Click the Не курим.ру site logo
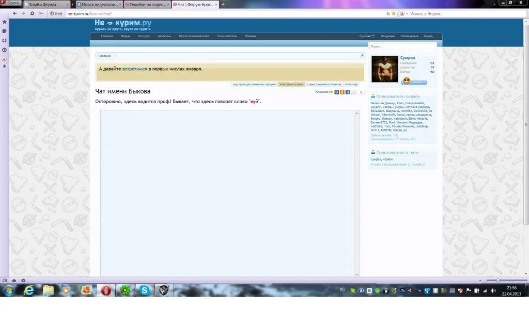529x325 pixels. [123, 25]
